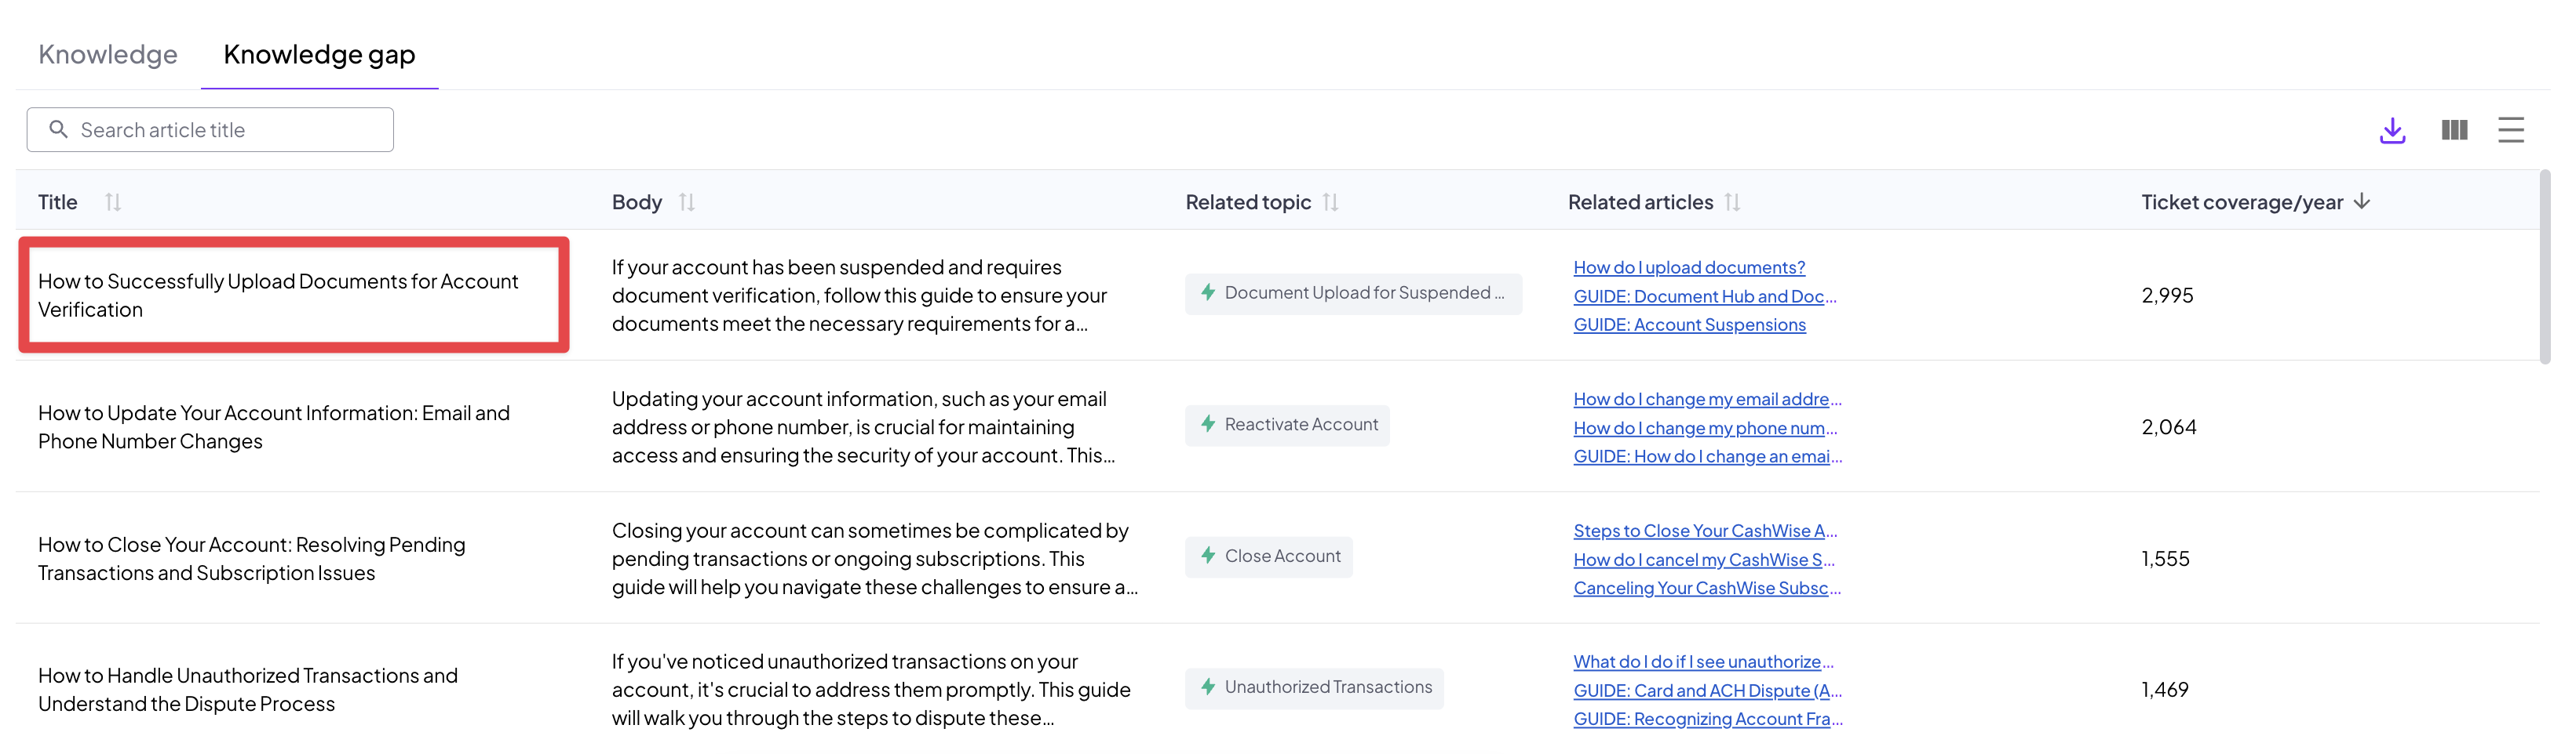The width and height of the screenshot is (2576, 754).
Task: Open 'How to Close Your Account' article title
Action: click(x=252, y=560)
